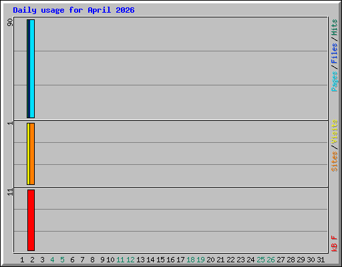Screen dimensions: 342x267
Task: Click the red KB F bar for day 2
Action: tap(31, 220)
